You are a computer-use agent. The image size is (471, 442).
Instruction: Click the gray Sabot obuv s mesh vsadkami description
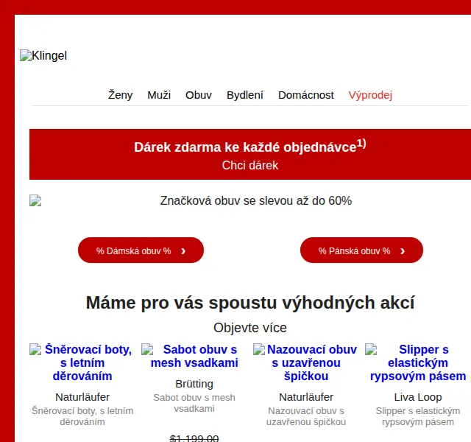tap(194, 403)
